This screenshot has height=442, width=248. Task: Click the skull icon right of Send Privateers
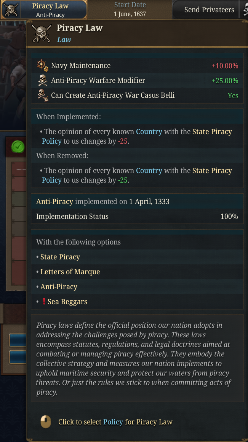245,10
